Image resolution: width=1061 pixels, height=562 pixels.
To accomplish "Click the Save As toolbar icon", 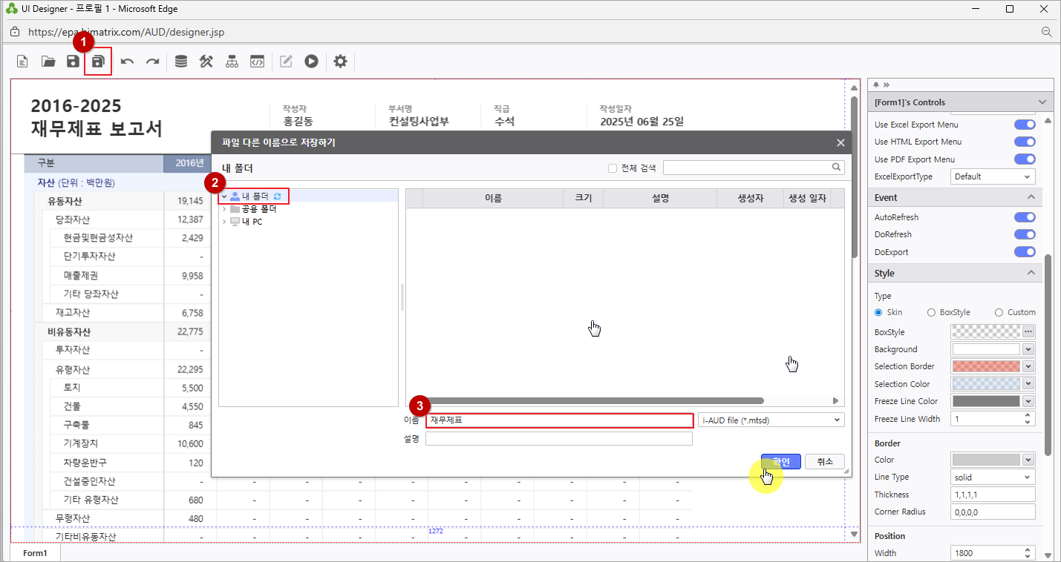I will (x=98, y=62).
